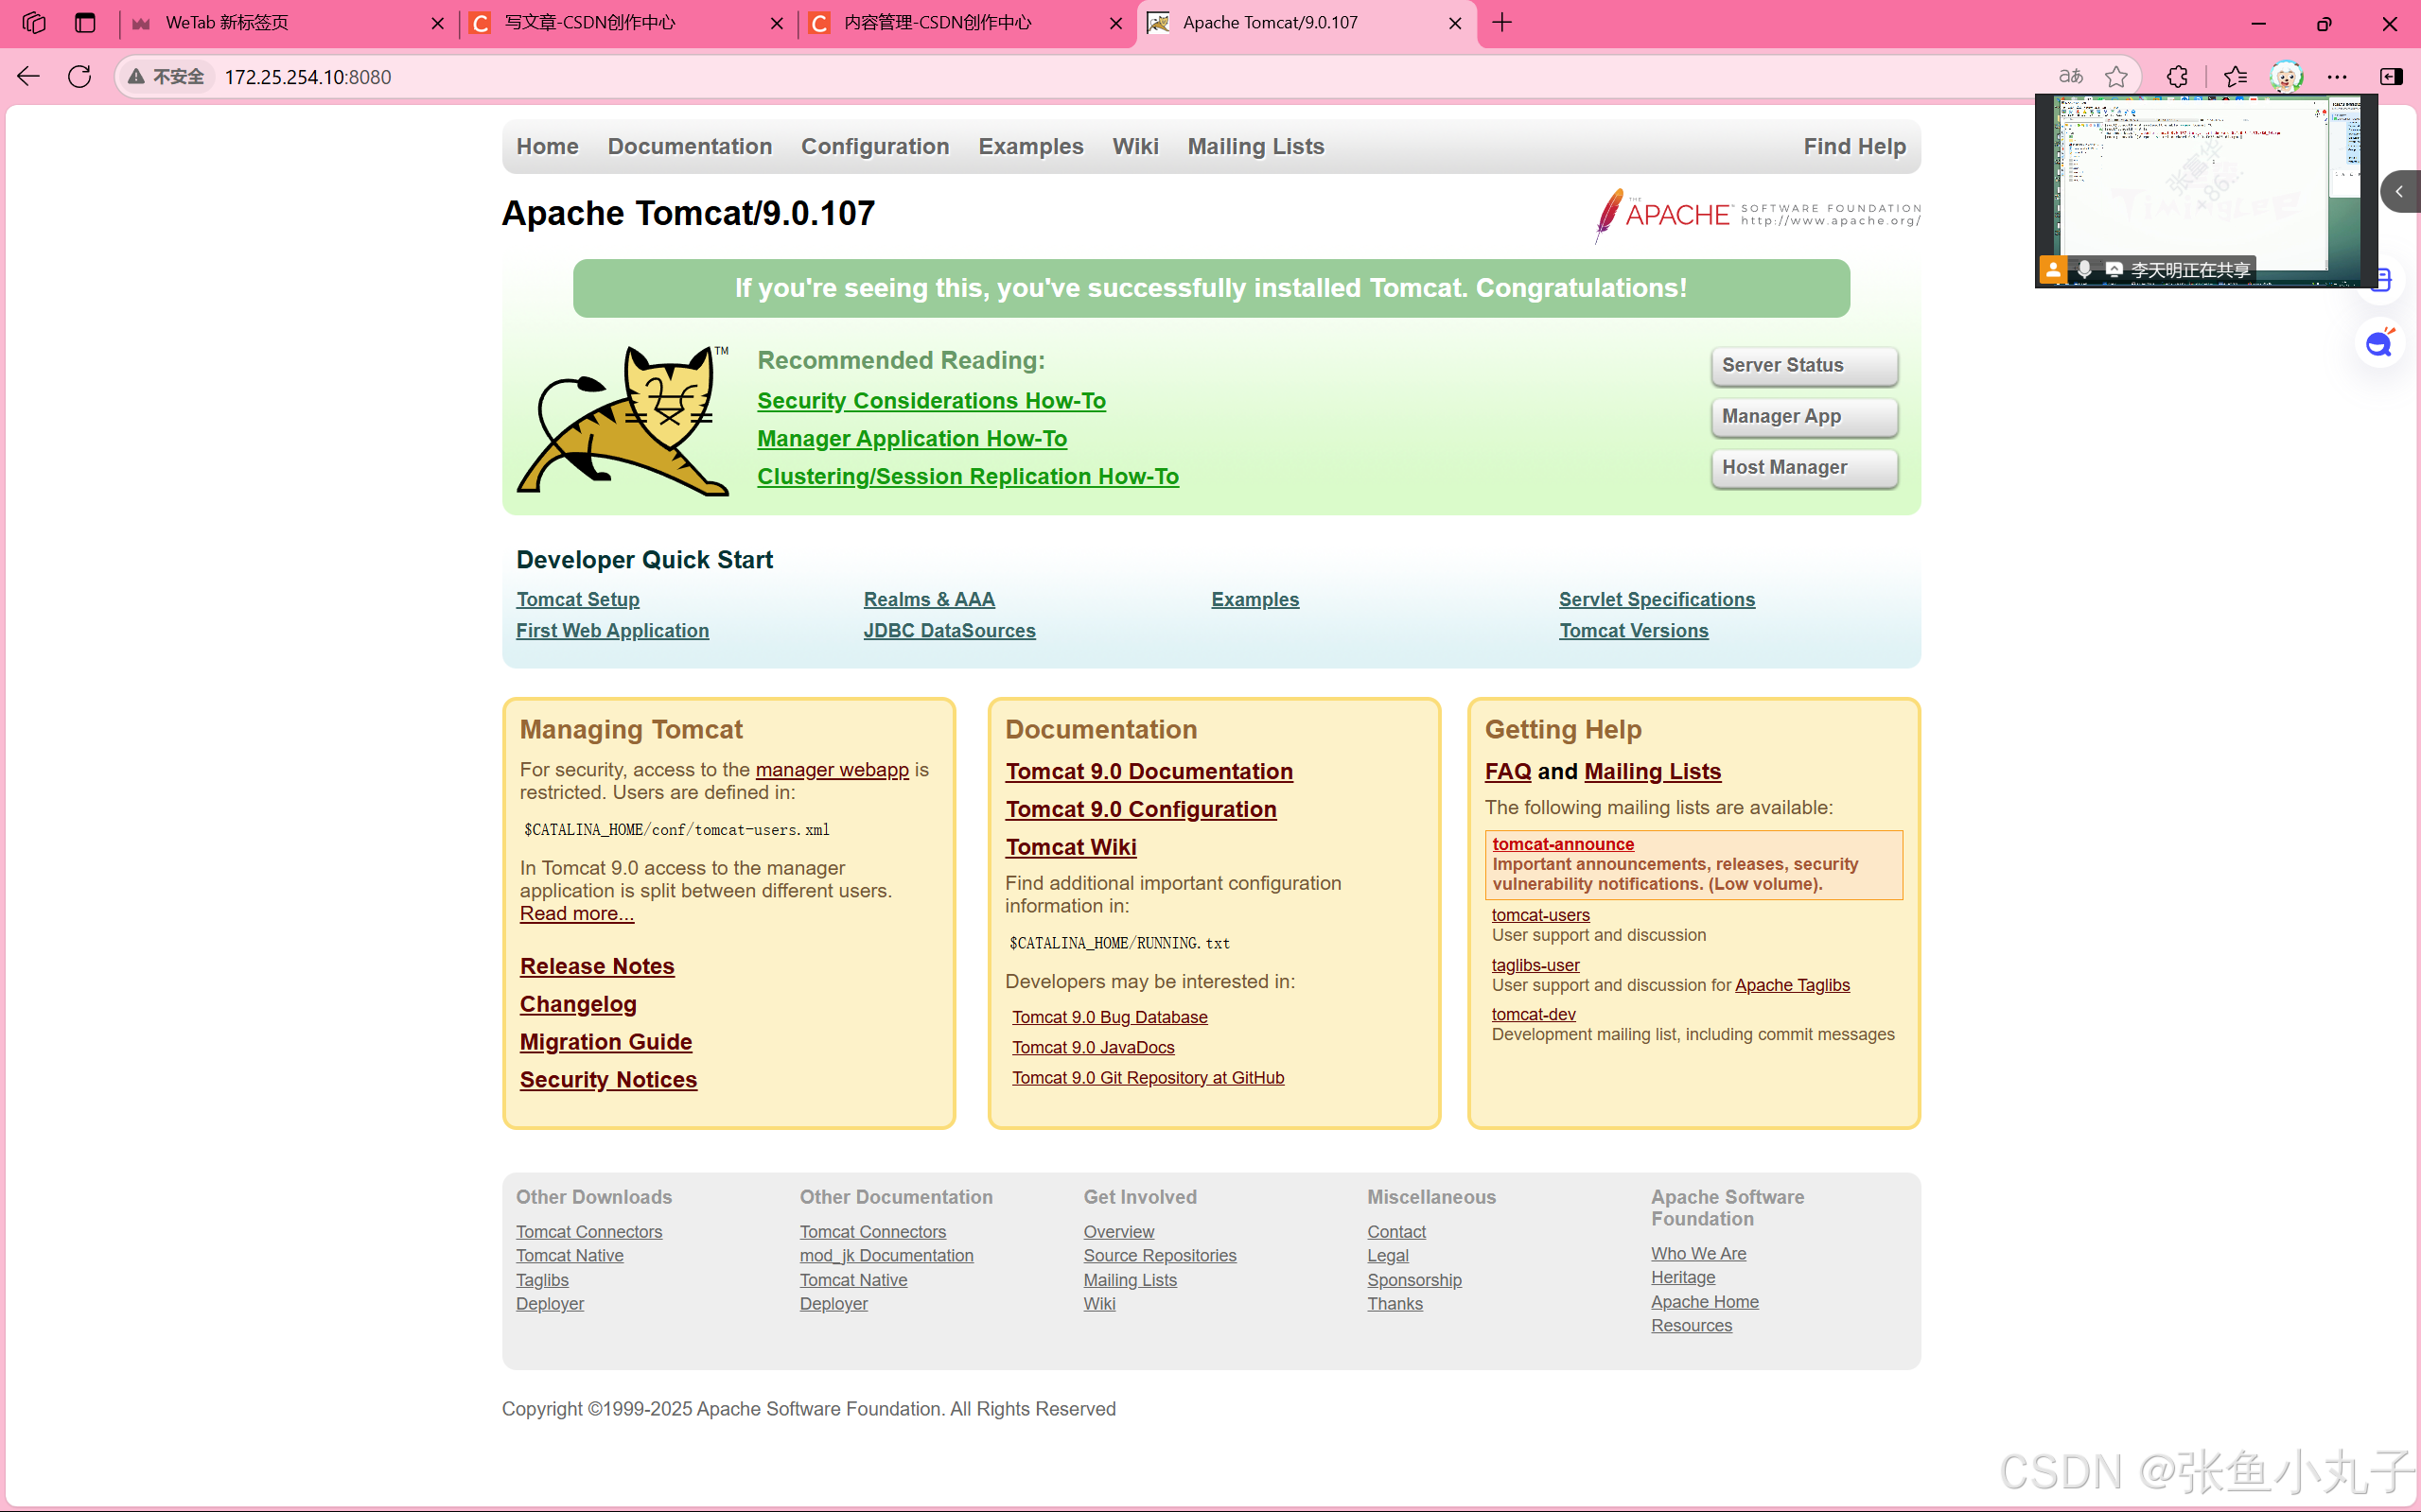
Task: Open Tomcat 9.0 Documentation link
Action: (x=1149, y=772)
